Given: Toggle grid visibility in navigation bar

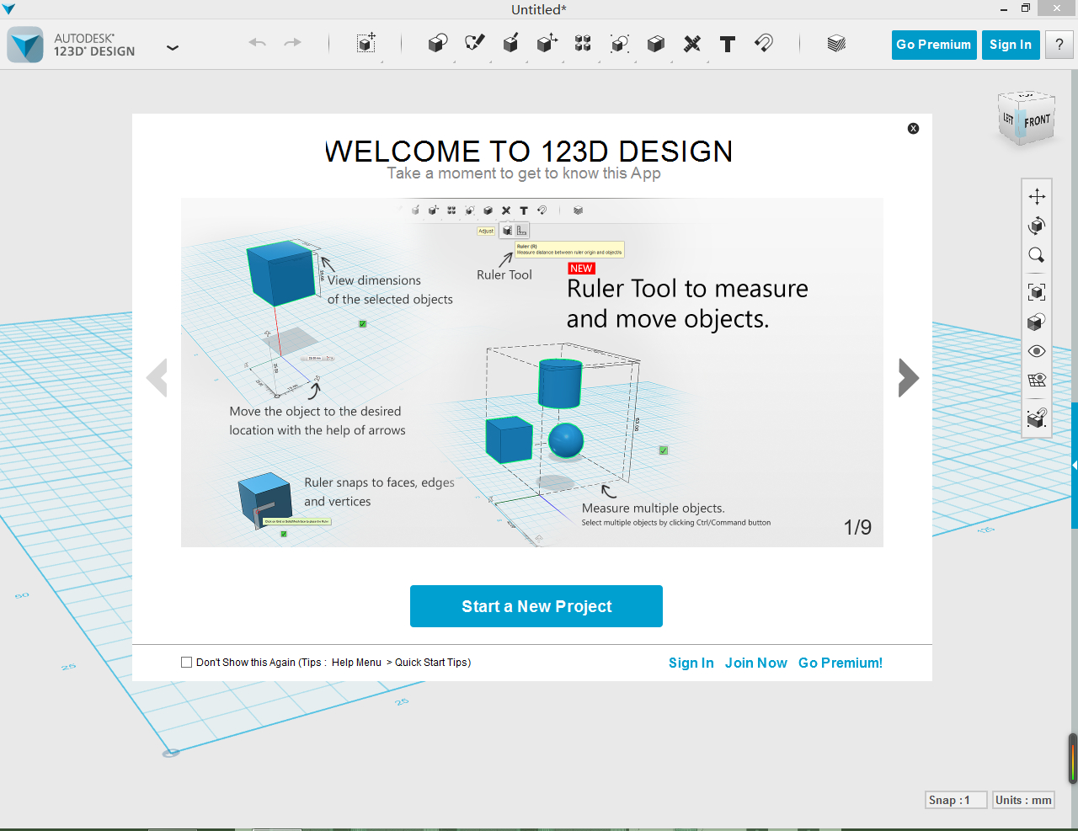Looking at the screenshot, I should pyautogui.click(x=1037, y=381).
